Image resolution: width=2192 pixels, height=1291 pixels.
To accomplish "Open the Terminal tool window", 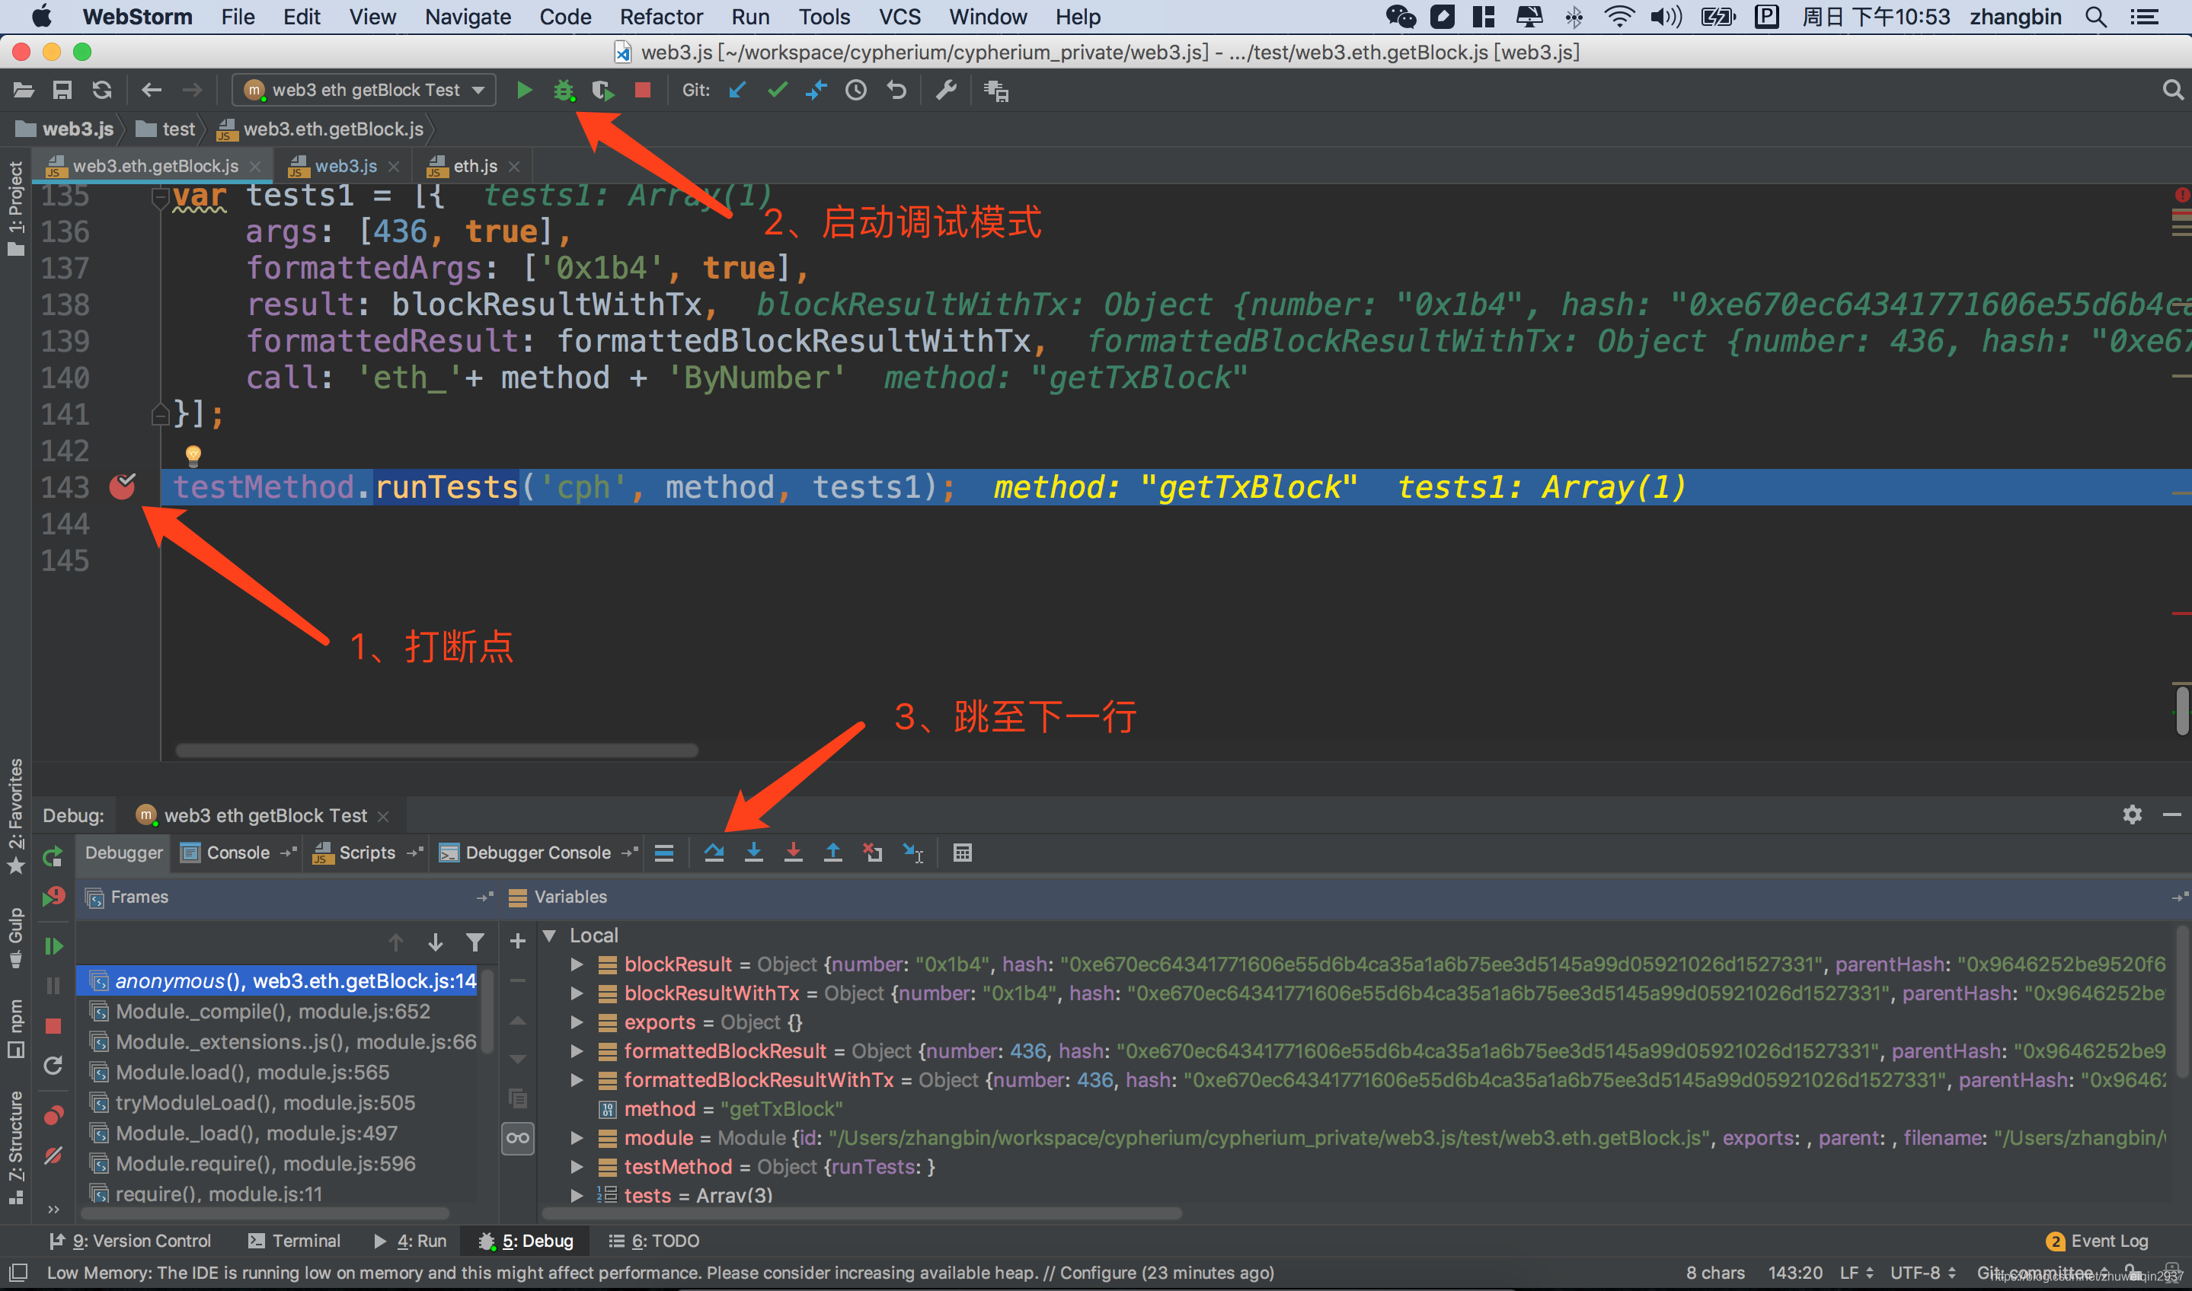I will click(293, 1241).
